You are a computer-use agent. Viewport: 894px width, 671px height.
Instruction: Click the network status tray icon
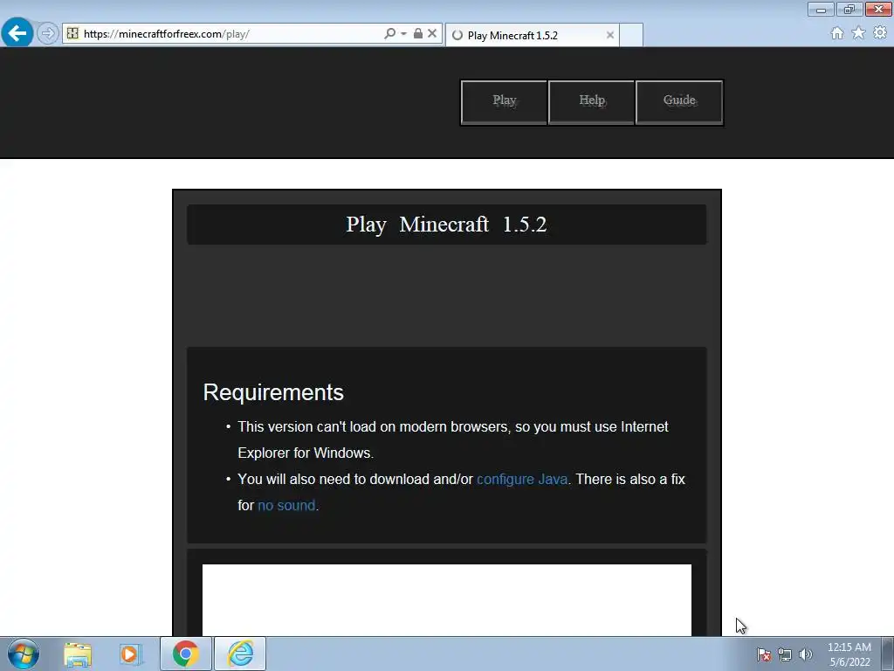(x=785, y=654)
